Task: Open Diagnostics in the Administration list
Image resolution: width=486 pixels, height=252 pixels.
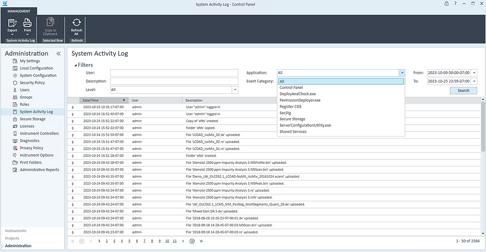Action: tap(29, 141)
